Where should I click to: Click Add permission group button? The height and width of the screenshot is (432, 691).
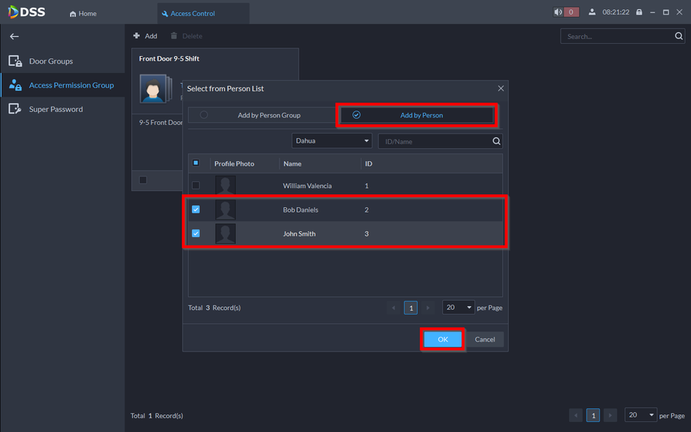[145, 35]
